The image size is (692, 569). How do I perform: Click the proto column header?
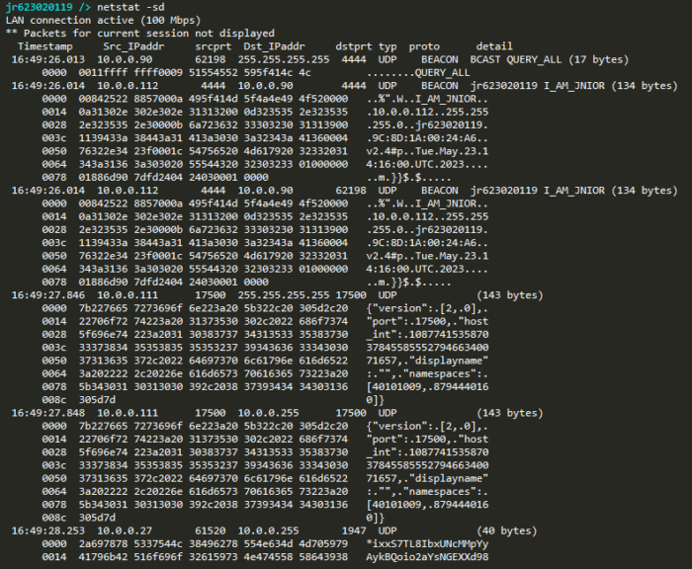pos(424,46)
